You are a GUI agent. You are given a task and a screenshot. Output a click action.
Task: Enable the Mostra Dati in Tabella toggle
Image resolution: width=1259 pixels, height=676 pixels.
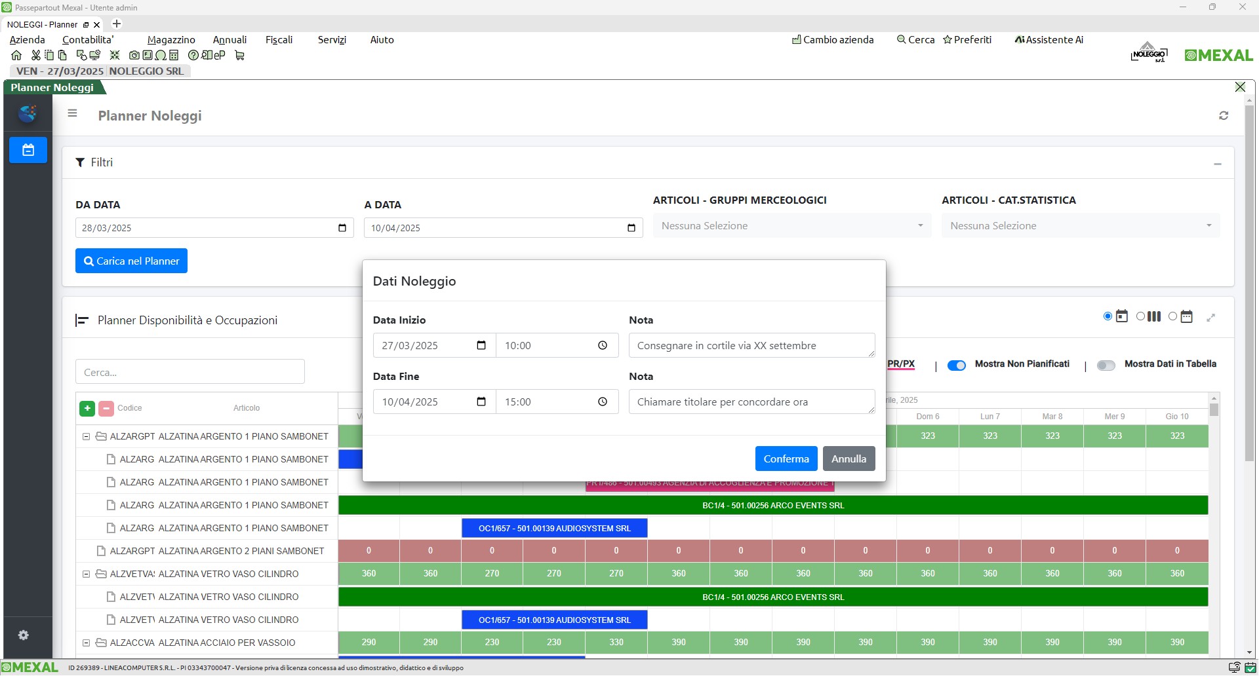1106,366
